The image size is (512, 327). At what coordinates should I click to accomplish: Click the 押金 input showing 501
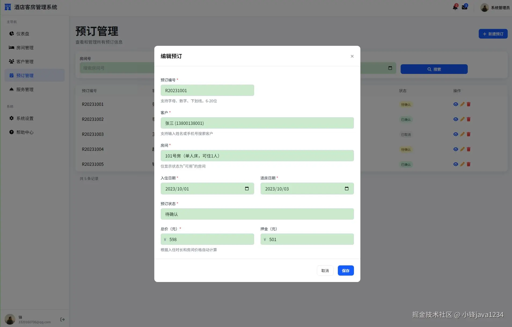point(307,239)
